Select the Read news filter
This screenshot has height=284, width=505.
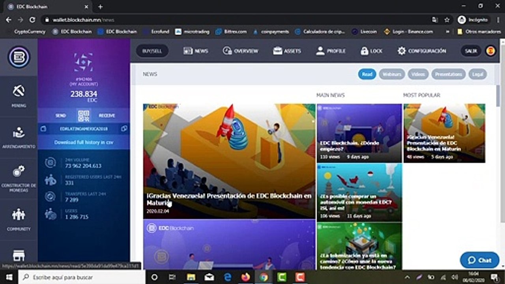[x=367, y=74]
